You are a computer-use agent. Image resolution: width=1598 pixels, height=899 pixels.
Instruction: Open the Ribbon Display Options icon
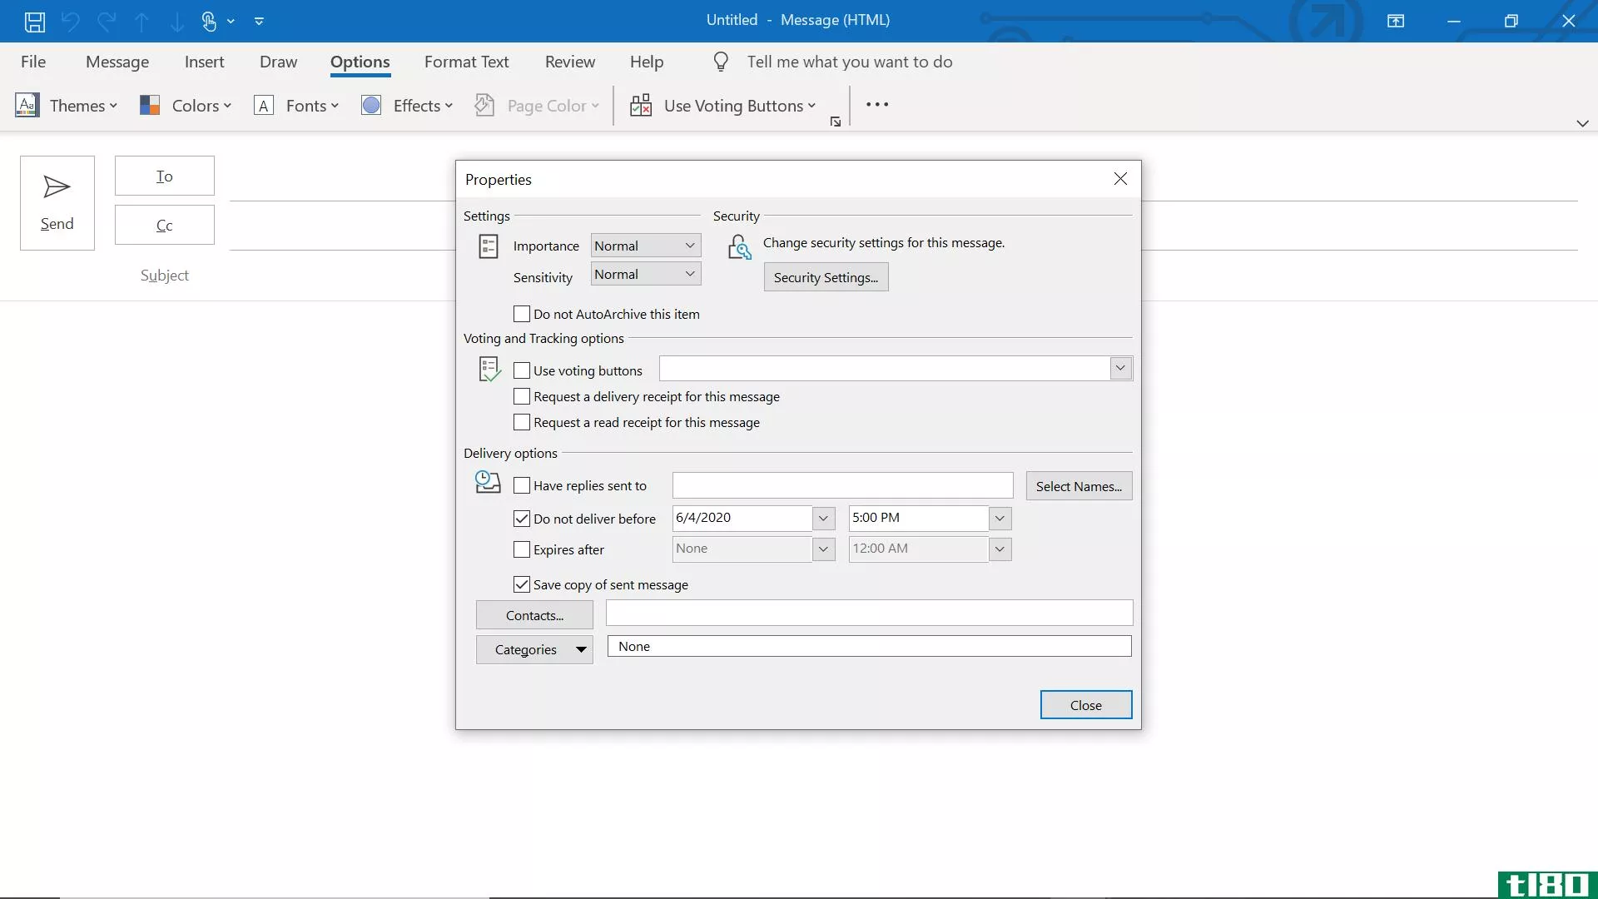click(1396, 21)
